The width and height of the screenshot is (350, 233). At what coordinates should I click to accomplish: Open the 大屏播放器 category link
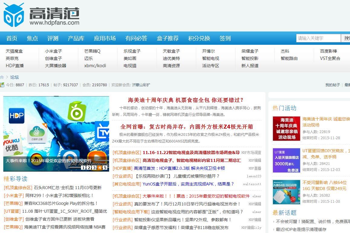pos(56,66)
